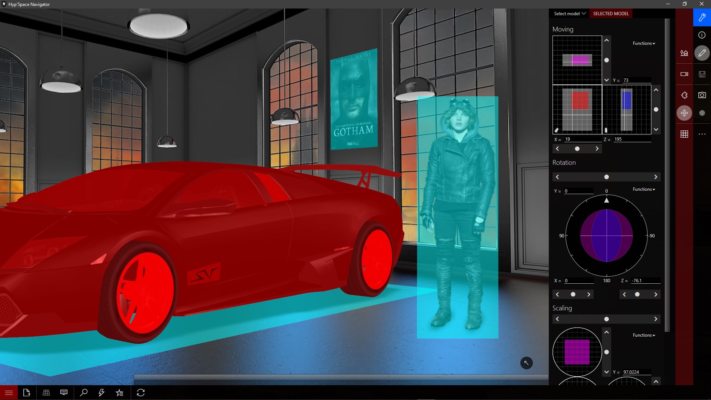Screen dimensions: 711x400
Task: Open the info panel icon
Action: [702, 35]
